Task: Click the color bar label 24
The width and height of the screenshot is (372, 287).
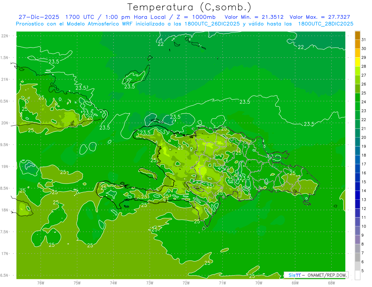Action: pyautogui.click(x=364, y=102)
